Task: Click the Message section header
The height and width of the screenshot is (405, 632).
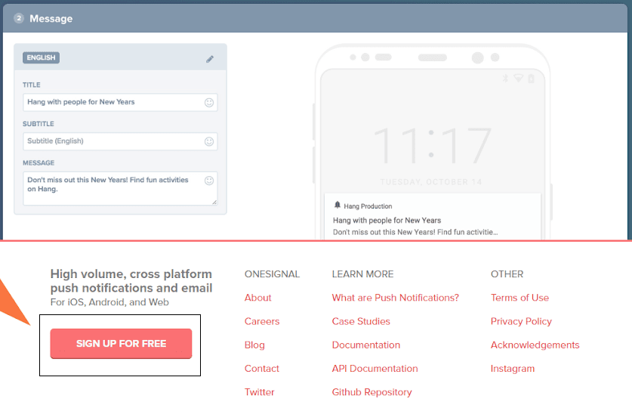Action: 316,19
